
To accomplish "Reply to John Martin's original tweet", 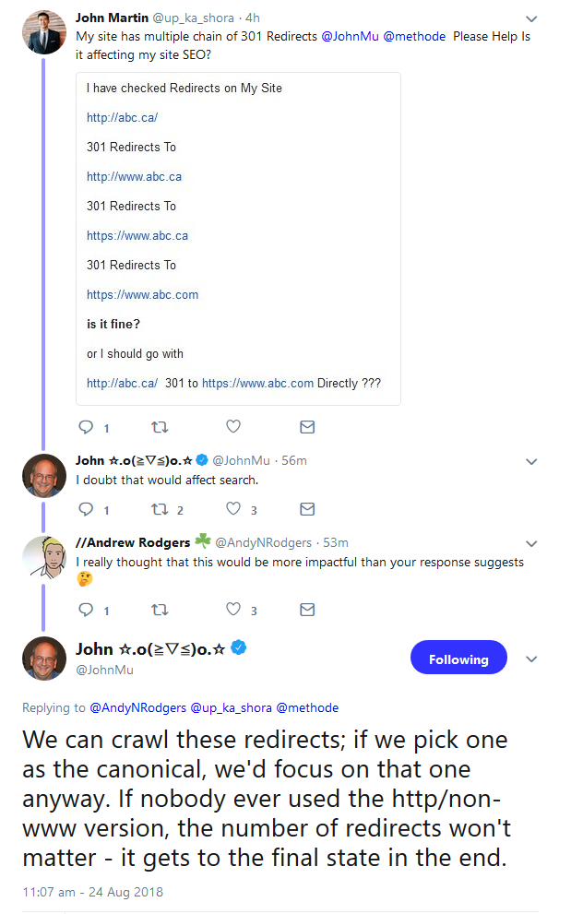I will pyautogui.click(x=86, y=427).
